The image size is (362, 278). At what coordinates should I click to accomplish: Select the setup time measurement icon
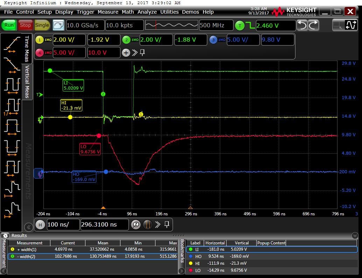tap(12, 189)
